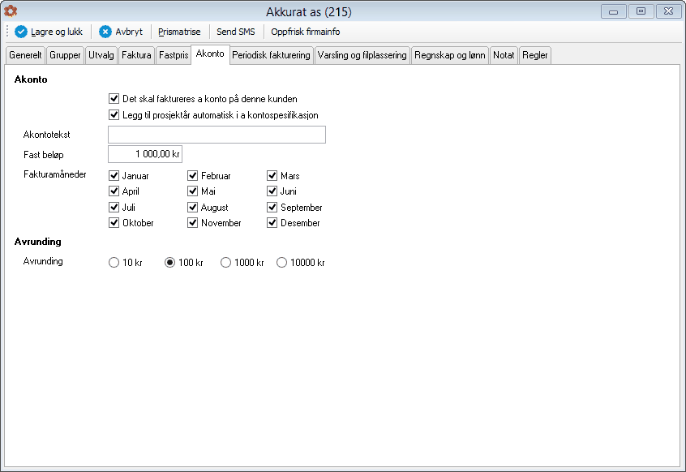The width and height of the screenshot is (686, 472).
Task: Uncheck the Juni checkbox
Action: pyautogui.click(x=272, y=191)
